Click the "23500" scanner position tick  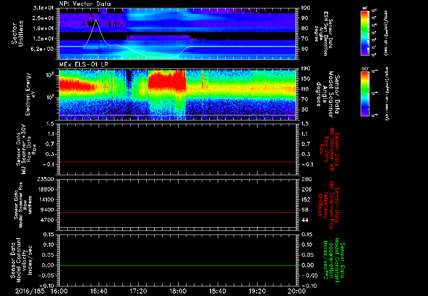46,179
